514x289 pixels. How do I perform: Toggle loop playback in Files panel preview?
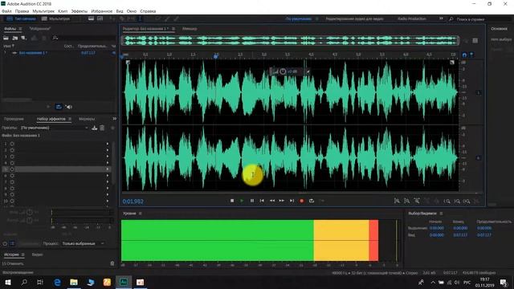tap(59, 107)
